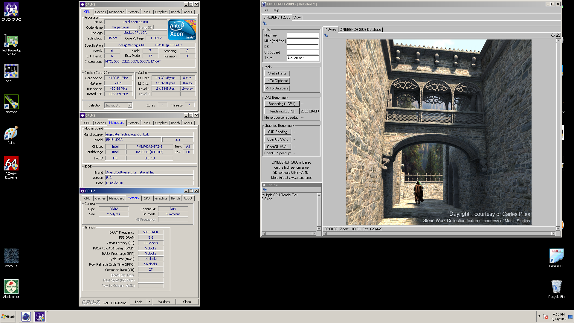Click the OS input field
Screen dimensions: 574x323
pos(303,47)
